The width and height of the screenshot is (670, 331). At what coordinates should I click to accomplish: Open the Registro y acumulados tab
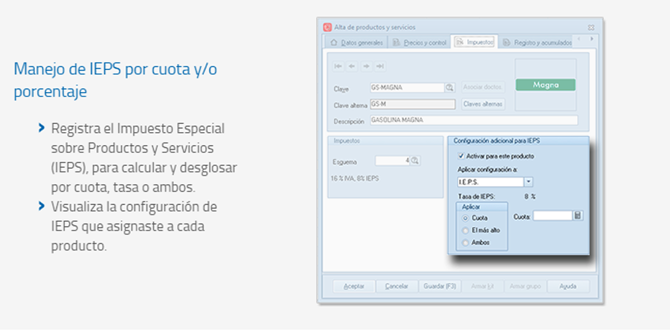[537, 42]
